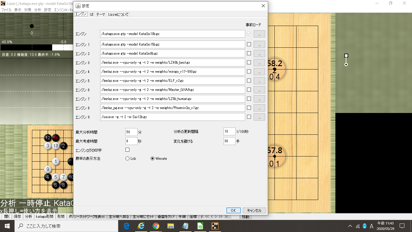
Task: Open the ファイル menu in Lizzie
Action: 6,10
